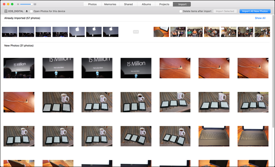The height and width of the screenshot is (167, 275).
Task: Switch to the Projects tab
Action: 164,4
